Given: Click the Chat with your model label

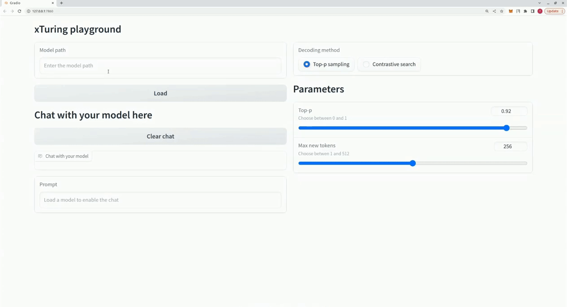Looking at the screenshot, I should (x=67, y=156).
